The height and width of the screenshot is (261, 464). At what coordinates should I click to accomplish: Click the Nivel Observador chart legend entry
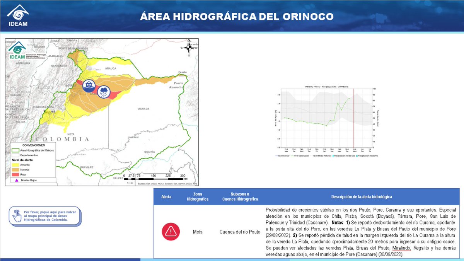300,156
